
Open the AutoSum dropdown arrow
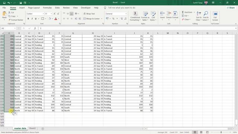tap(194, 12)
